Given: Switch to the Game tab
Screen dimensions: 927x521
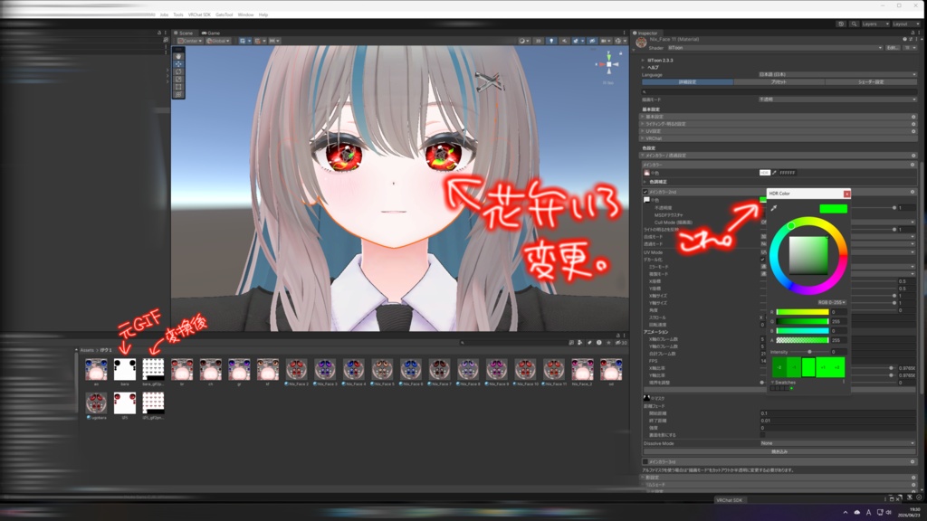Looking at the screenshot, I should [211, 33].
